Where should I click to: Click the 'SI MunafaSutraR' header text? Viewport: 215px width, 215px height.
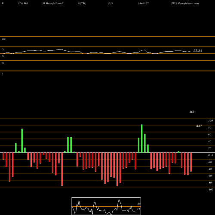point(53,3)
